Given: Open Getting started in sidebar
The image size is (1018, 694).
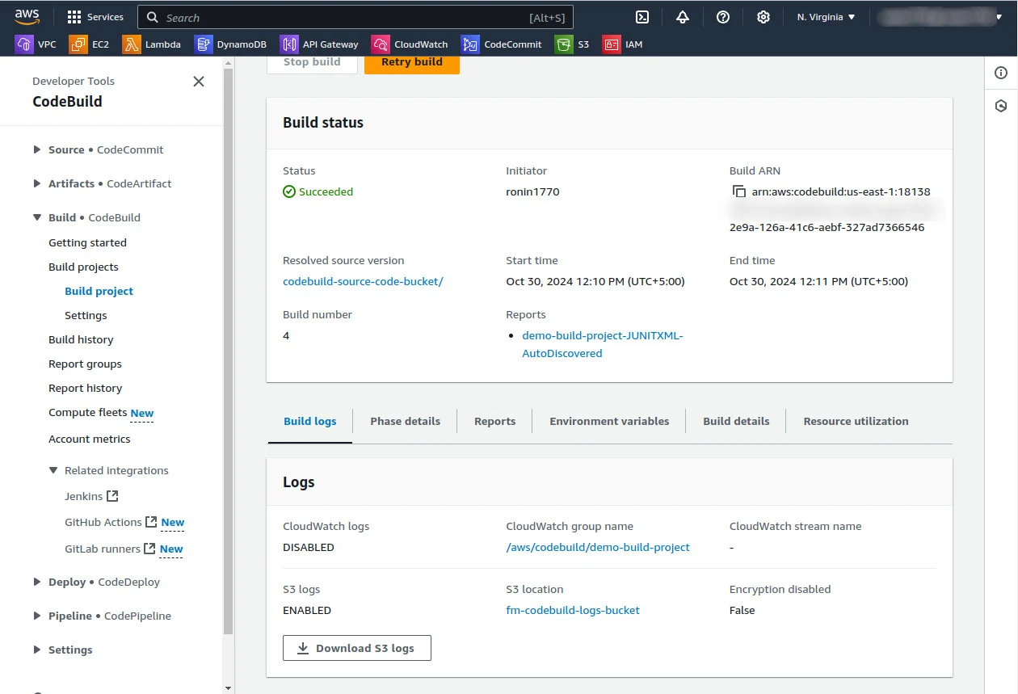Looking at the screenshot, I should 87,242.
